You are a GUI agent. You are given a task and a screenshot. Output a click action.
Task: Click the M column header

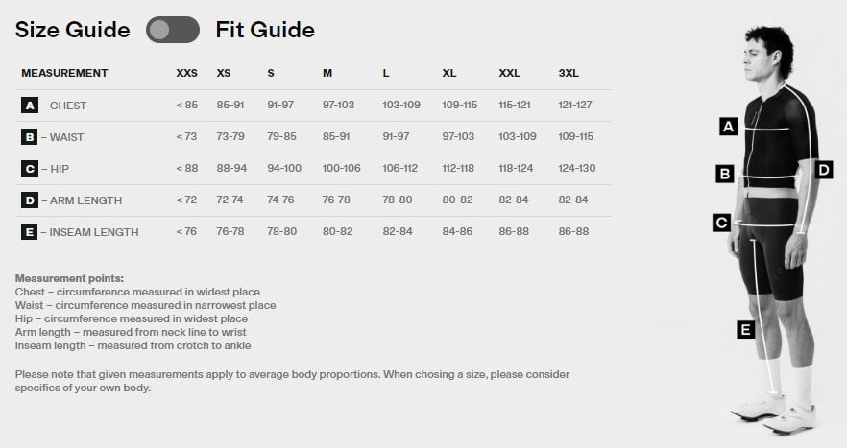pos(327,73)
